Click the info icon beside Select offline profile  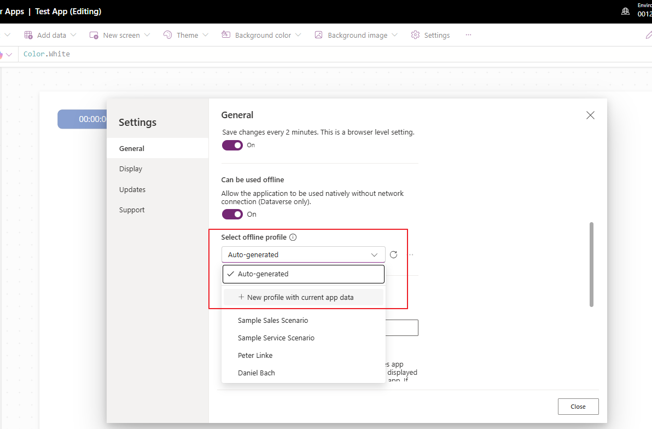click(293, 237)
